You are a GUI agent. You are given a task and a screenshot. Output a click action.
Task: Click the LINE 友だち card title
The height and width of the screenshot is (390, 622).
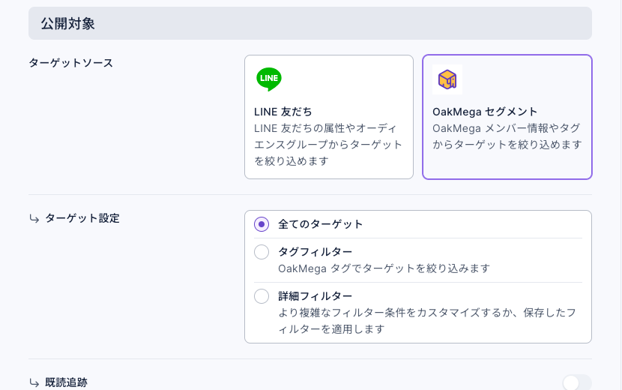click(283, 112)
